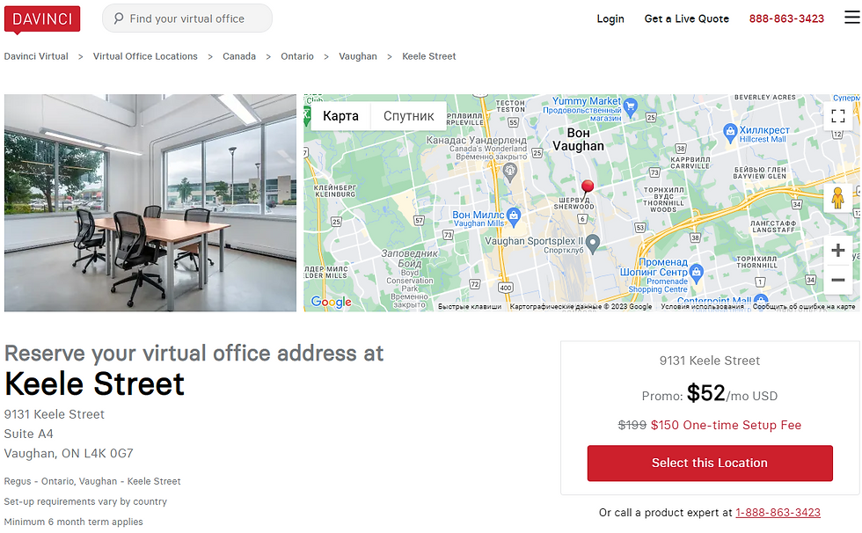Click the Keele Street heading
This screenshot has width=862, height=533.
94,383
